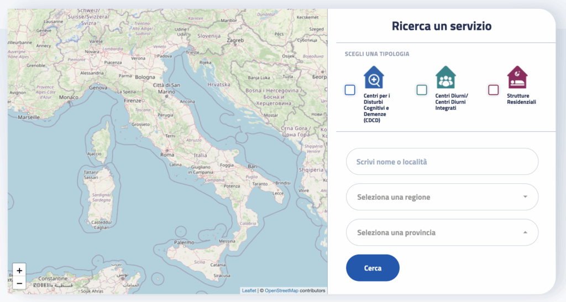566x302 pixels.
Task: Click the teal Centri Diurni people house icon
Action: (446, 77)
